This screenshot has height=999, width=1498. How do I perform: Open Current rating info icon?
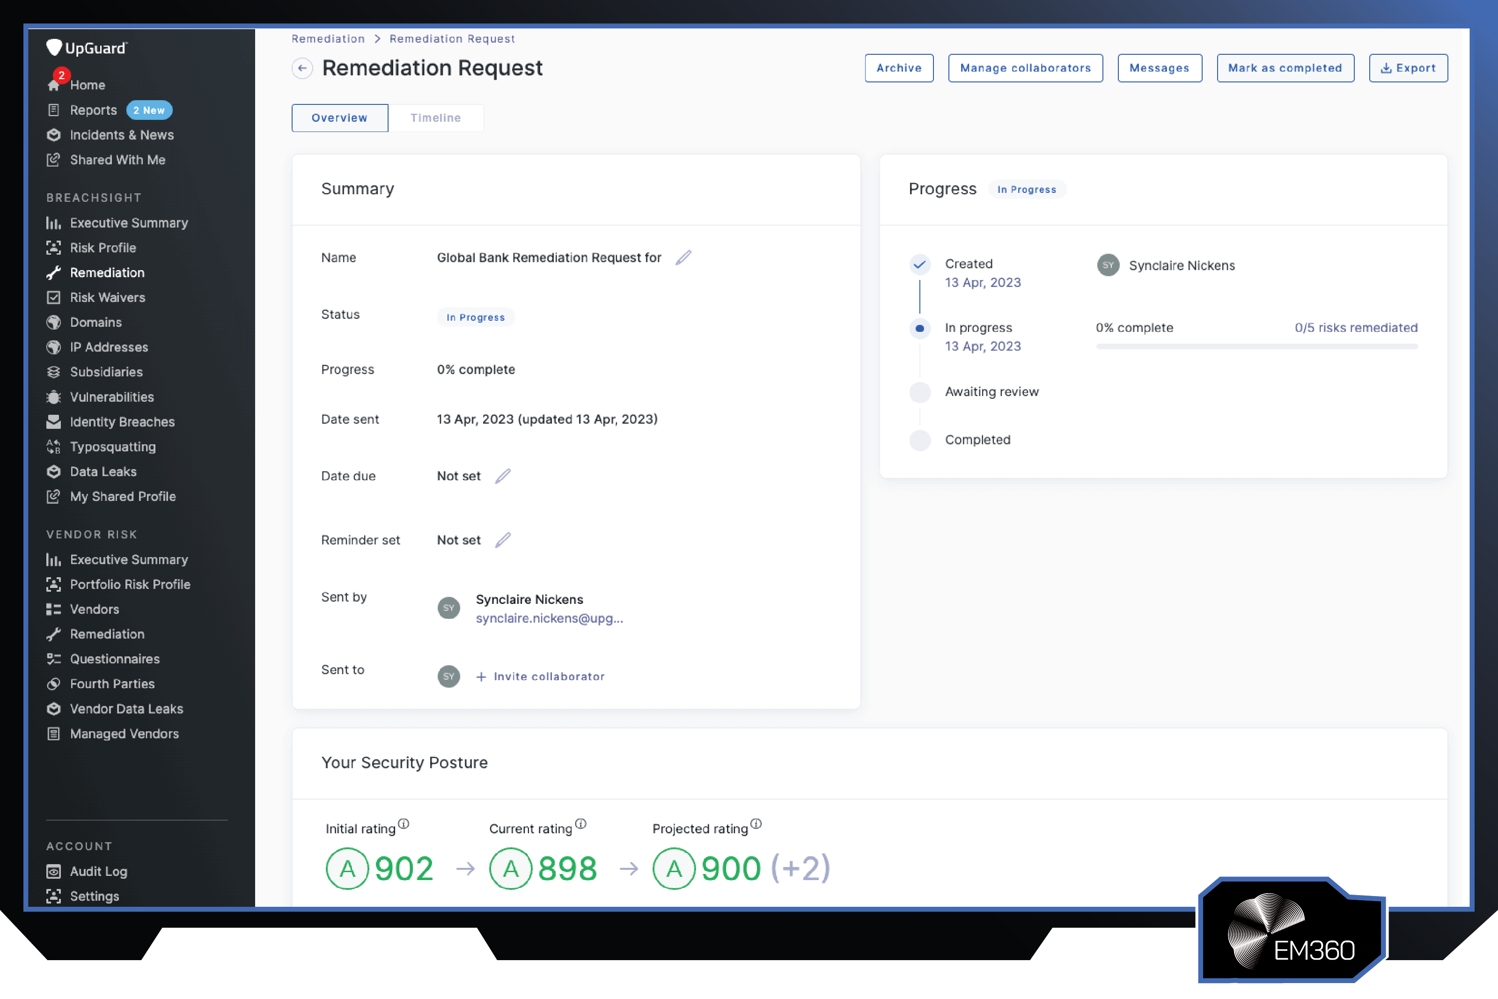(581, 823)
